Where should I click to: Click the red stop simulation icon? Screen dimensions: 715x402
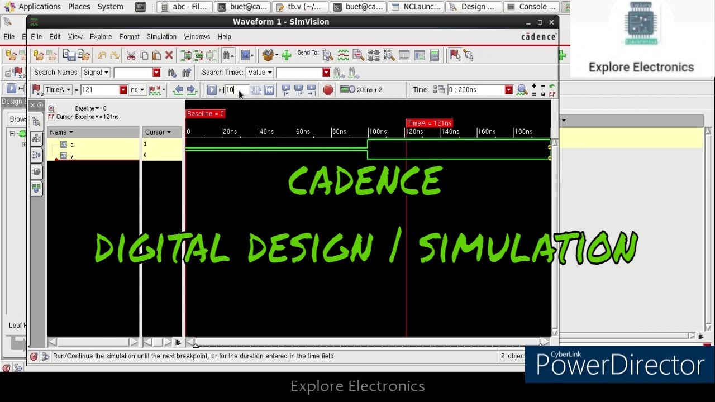coord(328,90)
